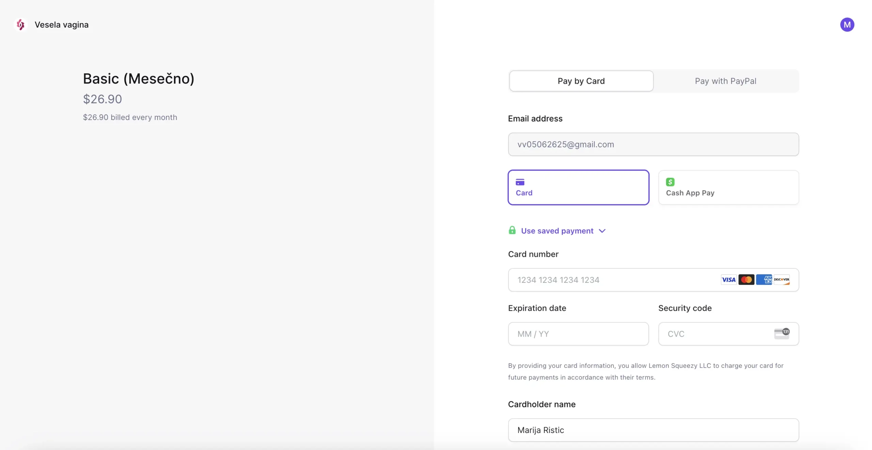Focus the MM / YY expiration field
This screenshot has height=450, width=872.
point(578,334)
